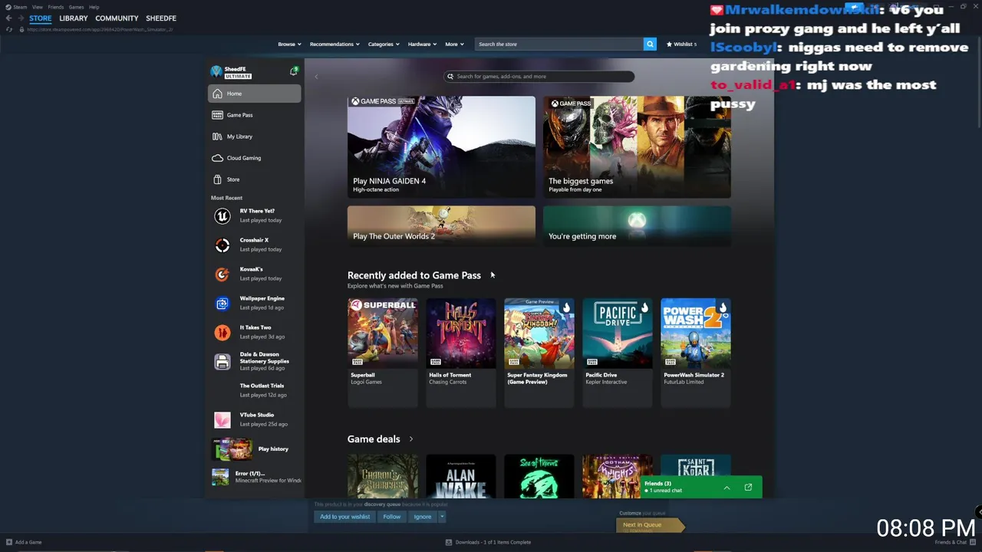Click the Follow button

click(391, 517)
